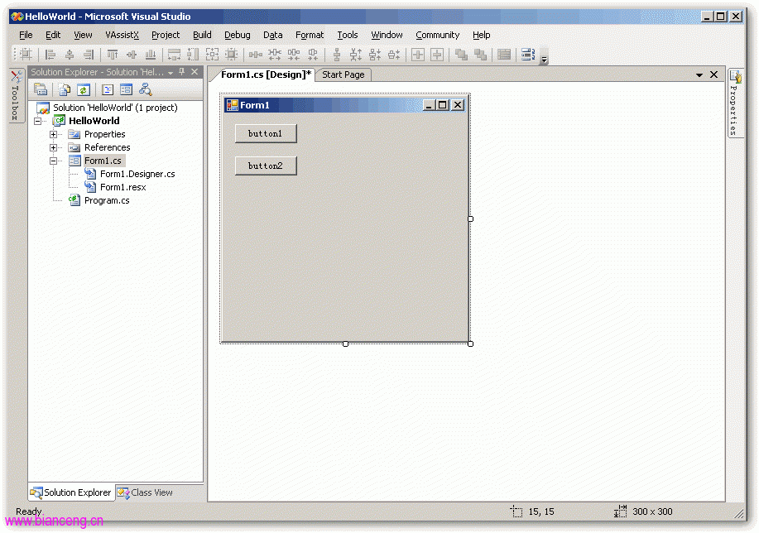Viewport: 759px width, 533px height.
Task: Click the Align to Grid toolbar icon
Action: click(x=26, y=55)
